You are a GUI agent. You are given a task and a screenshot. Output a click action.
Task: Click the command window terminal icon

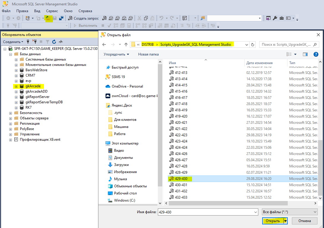coord(288,18)
